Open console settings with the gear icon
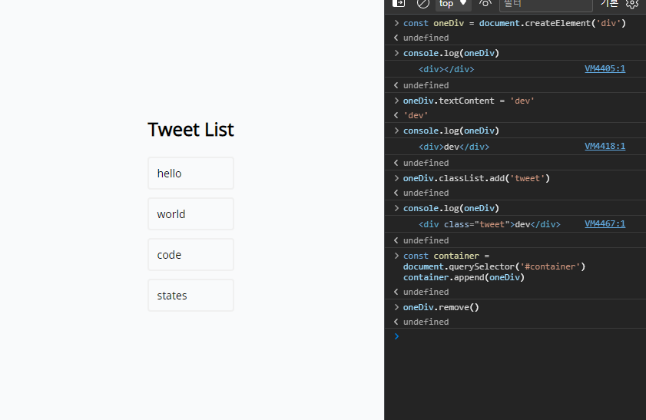Image resolution: width=646 pixels, height=420 pixels. click(x=632, y=4)
